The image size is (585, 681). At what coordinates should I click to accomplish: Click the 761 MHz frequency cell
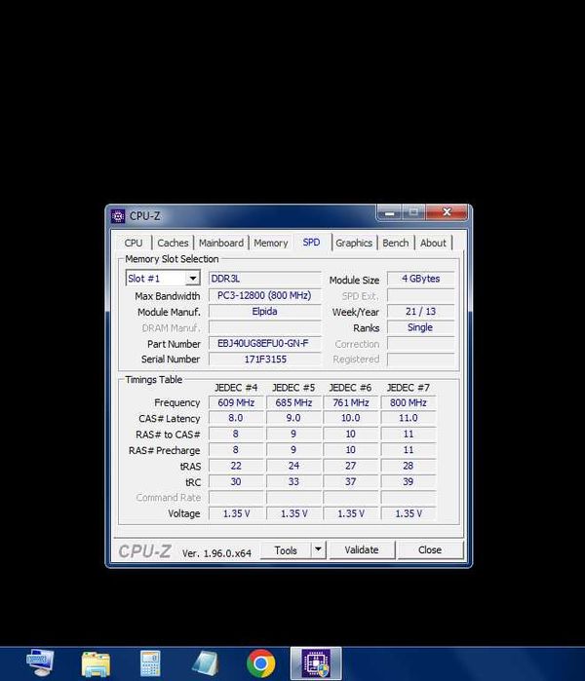click(x=351, y=402)
